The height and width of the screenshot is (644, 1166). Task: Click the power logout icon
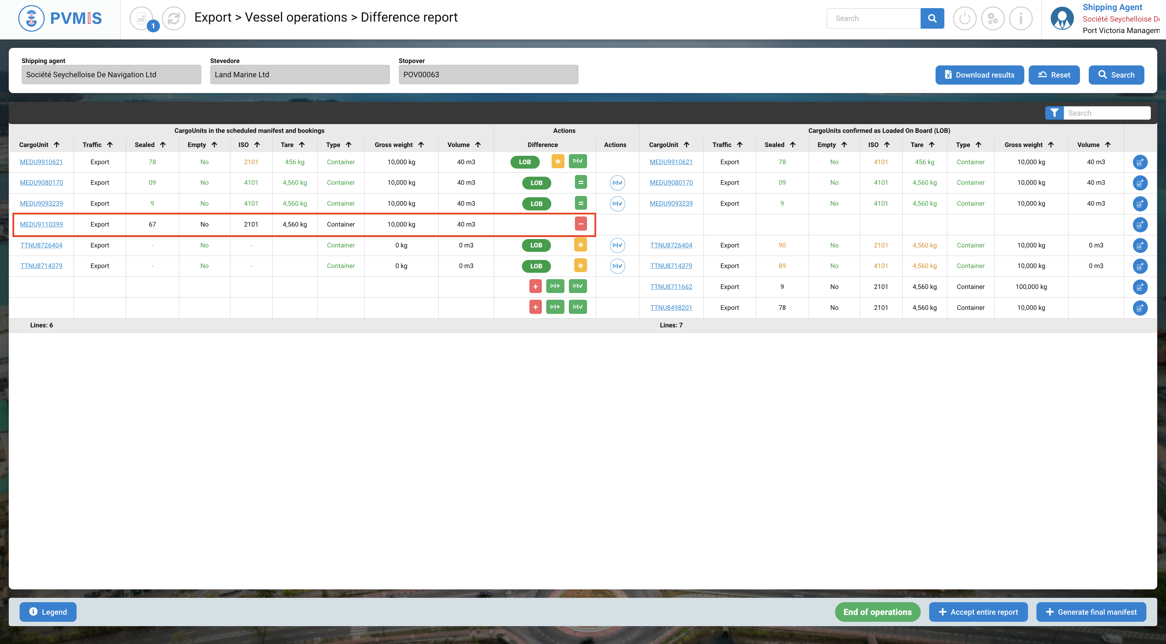965,19
